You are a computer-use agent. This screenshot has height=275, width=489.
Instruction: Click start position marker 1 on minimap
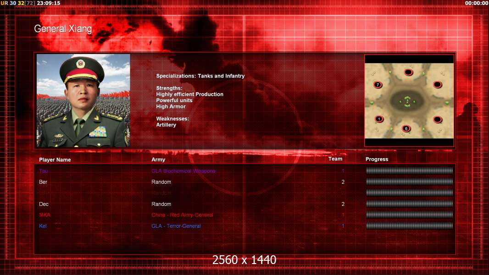(379, 119)
